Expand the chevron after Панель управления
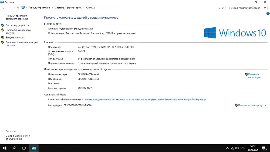This screenshot has height=152, width=270. pos(53,8)
